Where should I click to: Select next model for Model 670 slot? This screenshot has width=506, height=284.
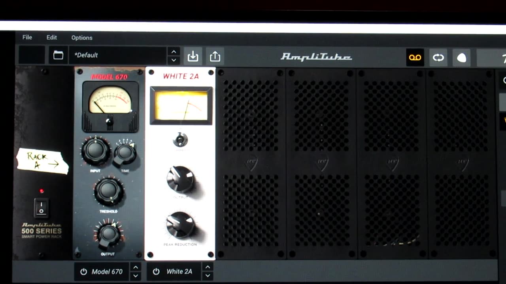[136, 276]
